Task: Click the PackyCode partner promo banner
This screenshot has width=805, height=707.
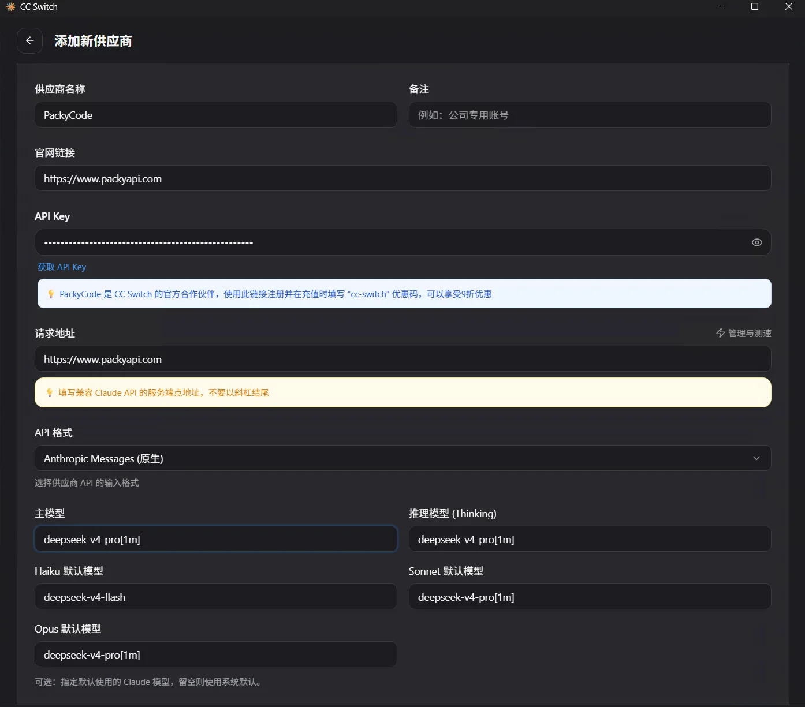Action: point(404,294)
